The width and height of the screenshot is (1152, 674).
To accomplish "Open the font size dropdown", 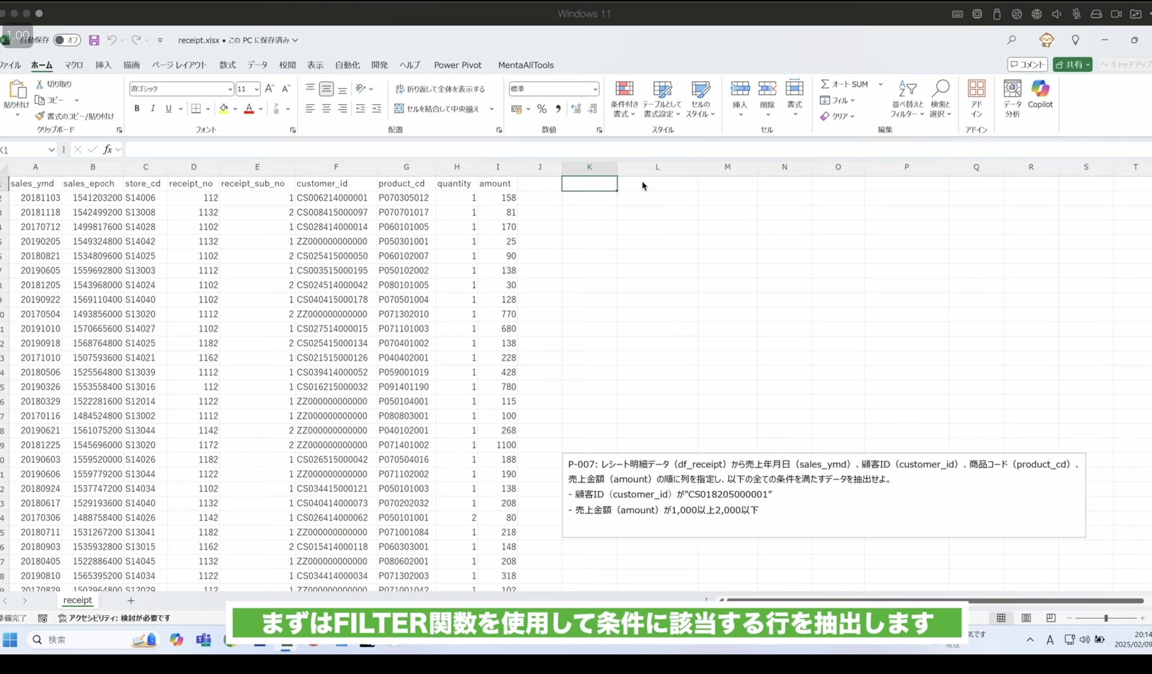I will (x=256, y=89).
